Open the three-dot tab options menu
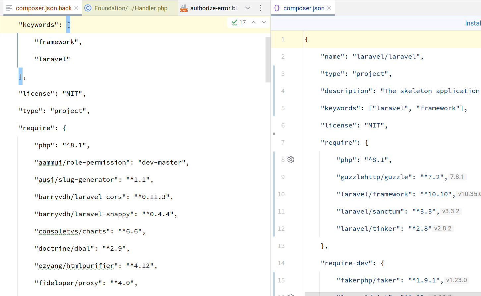Image resolution: width=481 pixels, height=296 pixels. 261,8
